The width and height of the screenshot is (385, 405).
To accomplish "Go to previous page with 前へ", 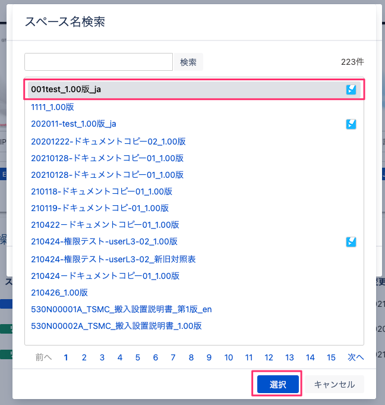I will click(x=43, y=357).
